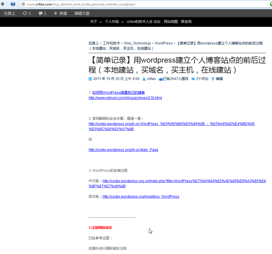
Task: Click the 编辑 post edit link
Action: pyautogui.click(x=219, y=79)
